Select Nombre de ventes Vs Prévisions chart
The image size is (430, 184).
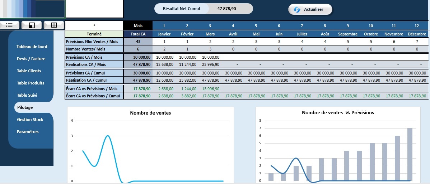coord(338,147)
